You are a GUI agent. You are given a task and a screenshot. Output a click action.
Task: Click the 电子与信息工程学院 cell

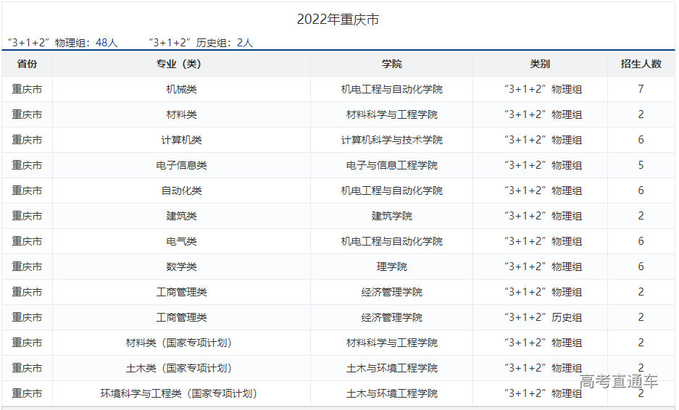[391, 165]
